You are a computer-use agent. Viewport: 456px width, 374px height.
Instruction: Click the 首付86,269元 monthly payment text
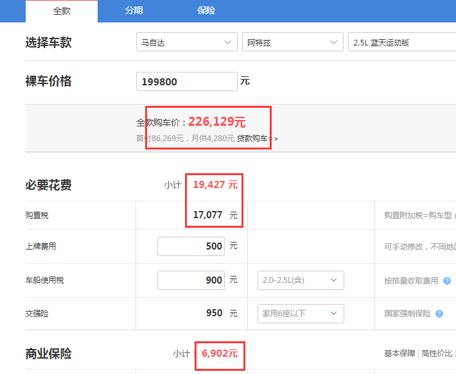tap(185, 138)
